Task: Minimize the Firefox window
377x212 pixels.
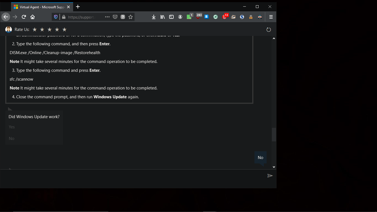Action: (245, 7)
